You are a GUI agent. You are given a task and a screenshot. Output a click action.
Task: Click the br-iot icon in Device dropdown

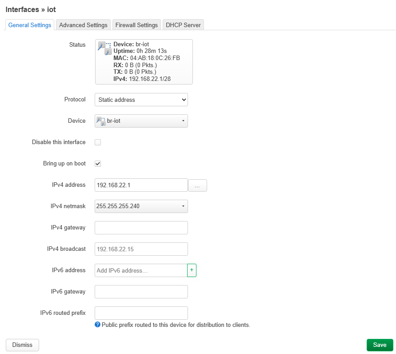tap(101, 121)
